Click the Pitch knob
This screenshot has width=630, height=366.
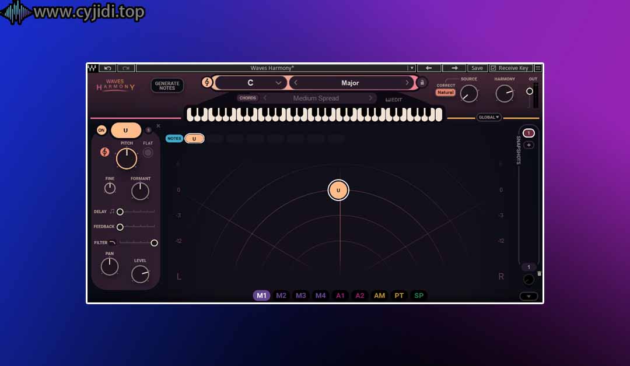coord(127,159)
